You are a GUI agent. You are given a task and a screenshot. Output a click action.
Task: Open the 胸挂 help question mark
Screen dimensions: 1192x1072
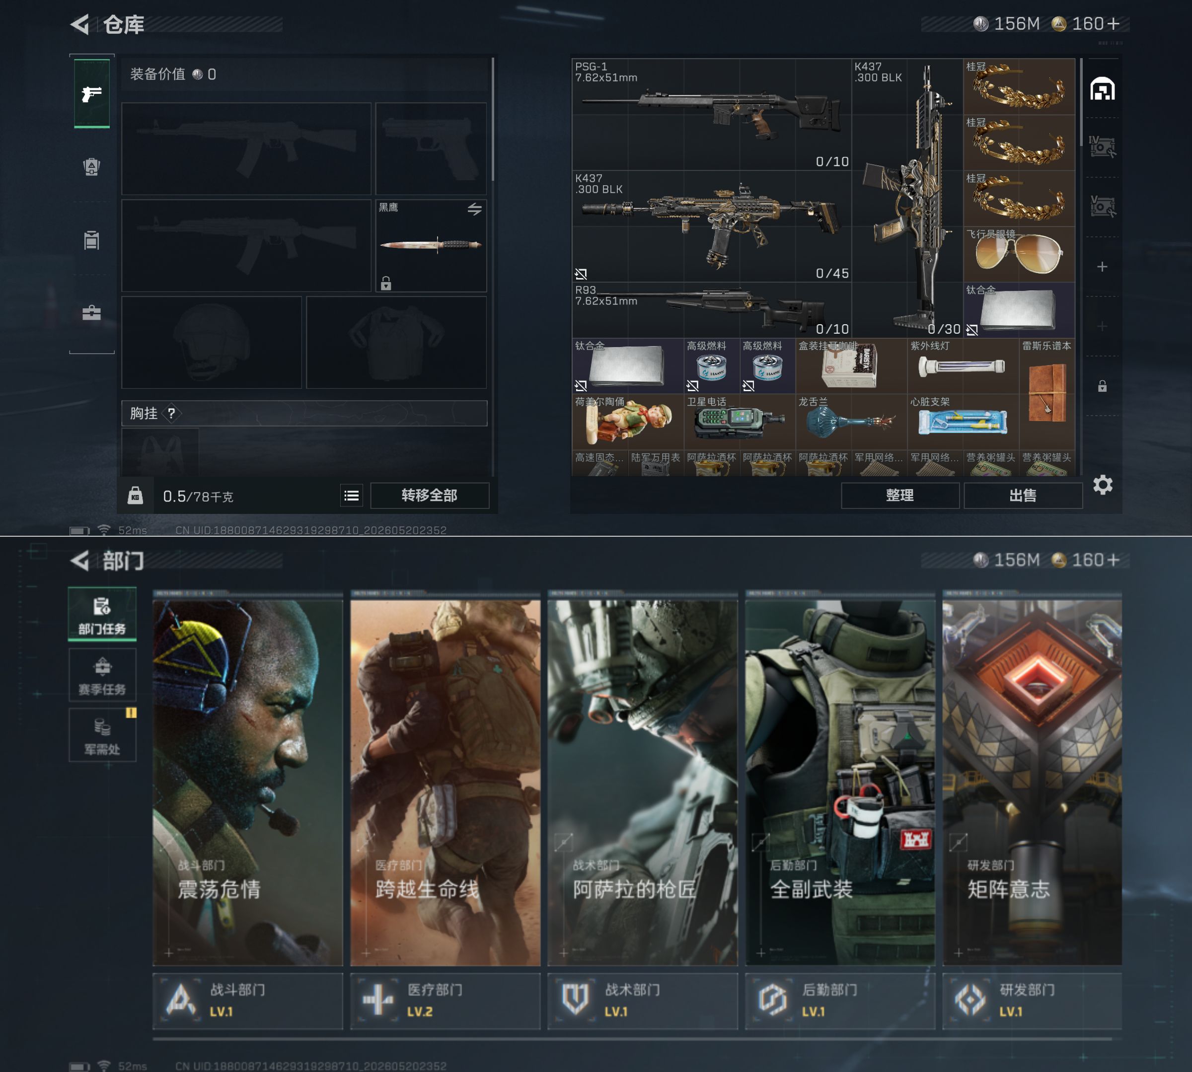[171, 414]
